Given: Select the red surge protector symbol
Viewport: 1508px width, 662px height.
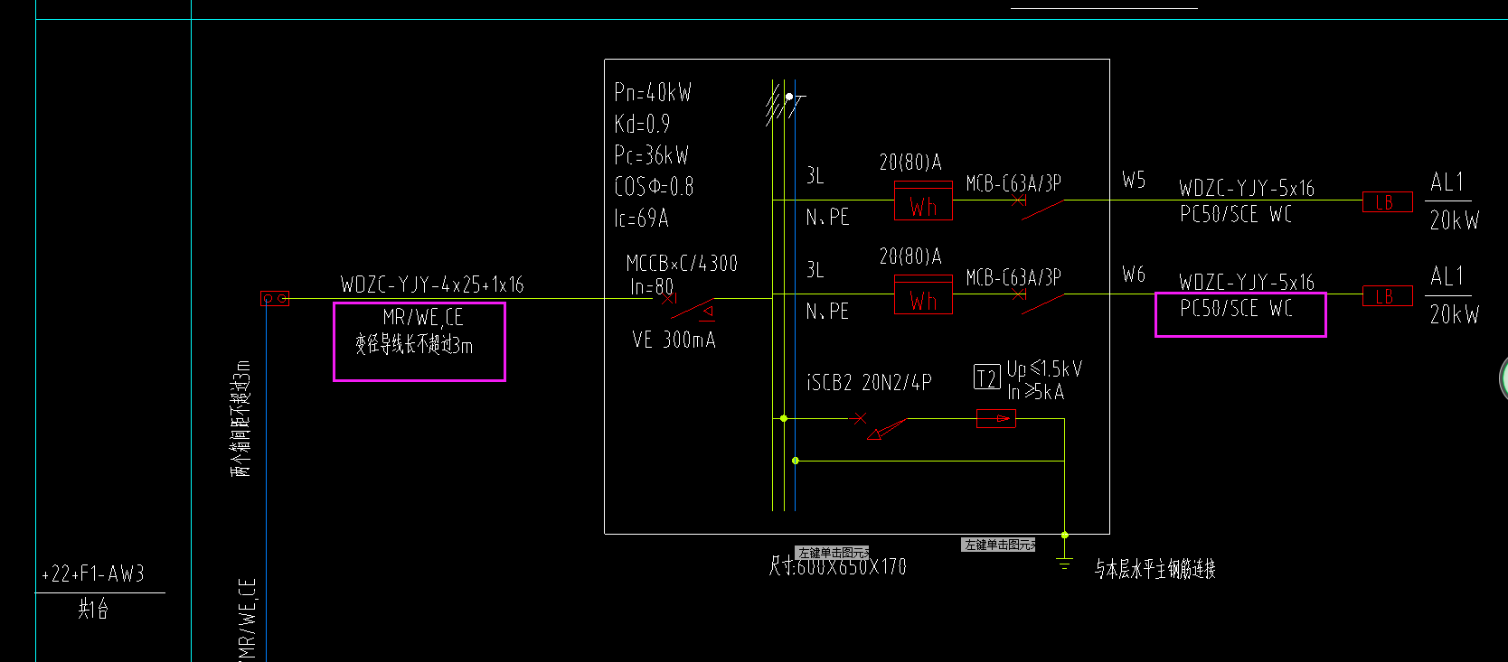Looking at the screenshot, I should (995, 418).
